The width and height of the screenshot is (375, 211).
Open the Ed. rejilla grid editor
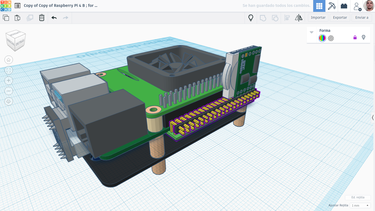[358, 197]
